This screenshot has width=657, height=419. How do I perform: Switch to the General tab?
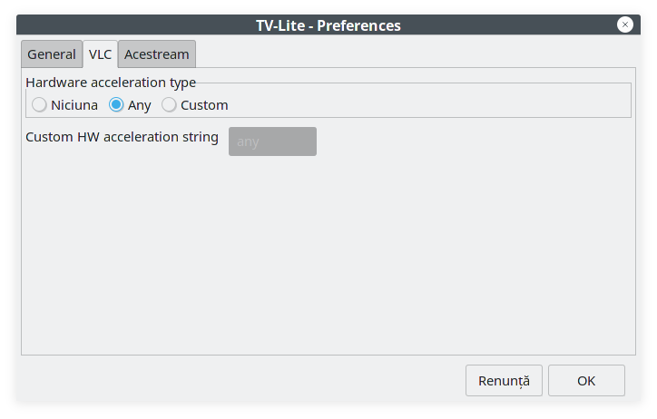(x=52, y=54)
